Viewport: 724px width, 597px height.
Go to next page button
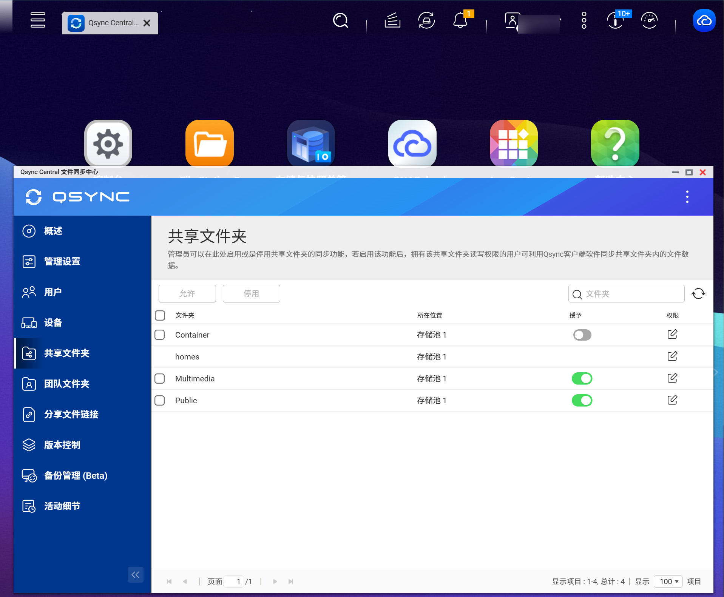(275, 582)
